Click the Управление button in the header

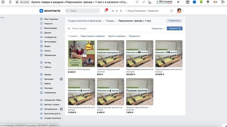click(174, 21)
